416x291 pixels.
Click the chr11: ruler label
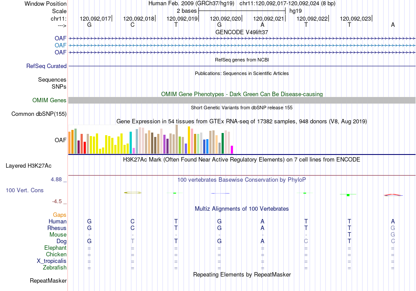59,18
